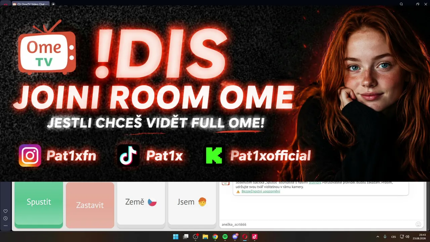Open Opera sidebar bookmarks heart icon
430x242 pixels.
pyautogui.click(x=5, y=211)
